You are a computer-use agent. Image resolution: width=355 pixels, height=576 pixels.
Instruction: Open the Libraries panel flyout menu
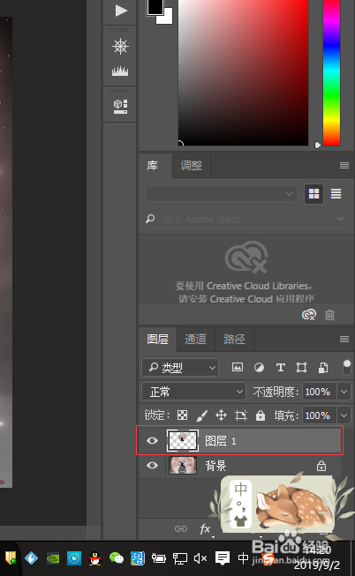(344, 165)
